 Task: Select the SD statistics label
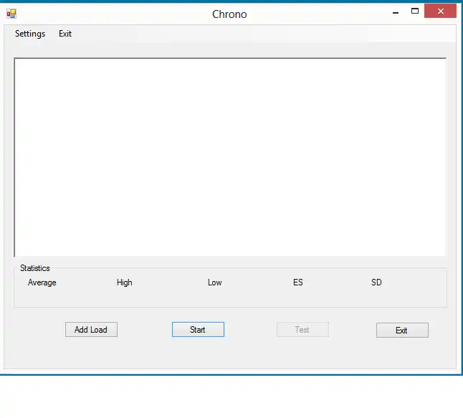[x=376, y=282]
